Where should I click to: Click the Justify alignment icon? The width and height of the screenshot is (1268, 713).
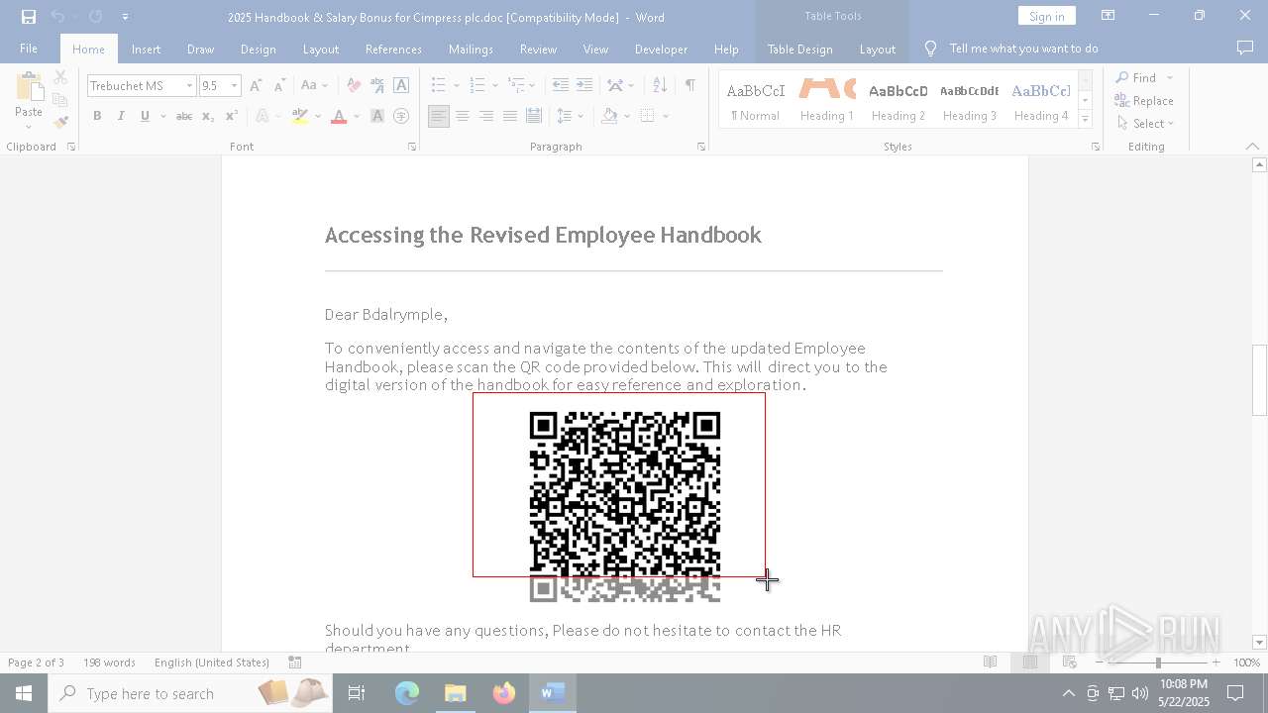point(510,116)
